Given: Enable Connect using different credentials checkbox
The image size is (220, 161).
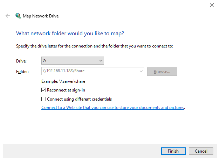Looking at the screenshot, I should tap(43, 99).
